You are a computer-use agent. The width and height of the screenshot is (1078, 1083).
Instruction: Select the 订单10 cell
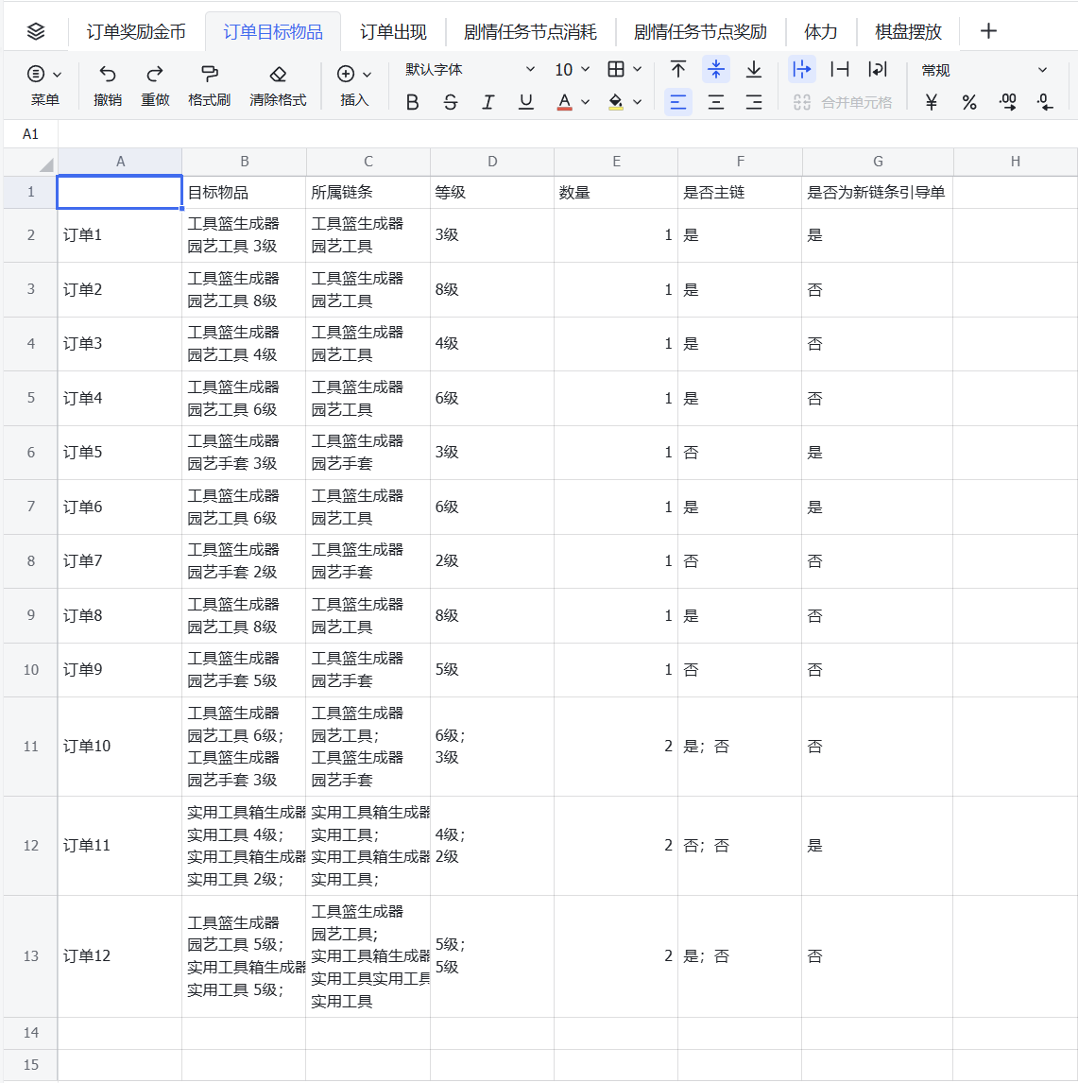coord(119,747)
